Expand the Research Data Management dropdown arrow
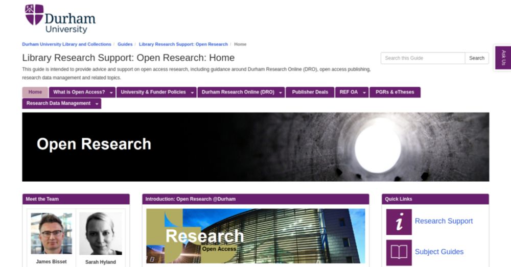 97,104
